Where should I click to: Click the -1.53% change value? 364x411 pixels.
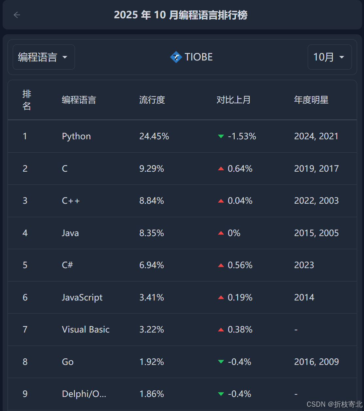coord(242,136)
